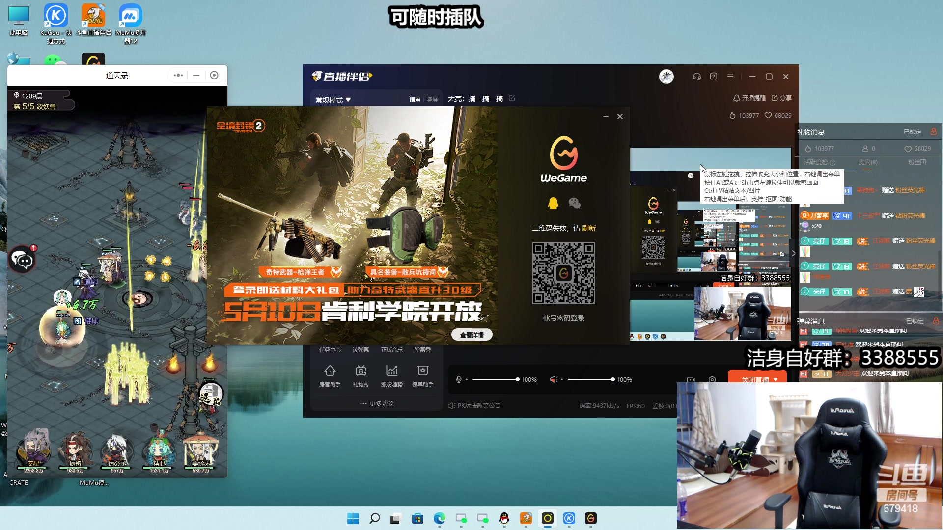Open 涨粉趋势 follower trend chart
Screen dimensions: 943x530
pyautogui.click(x=391, y=375)
